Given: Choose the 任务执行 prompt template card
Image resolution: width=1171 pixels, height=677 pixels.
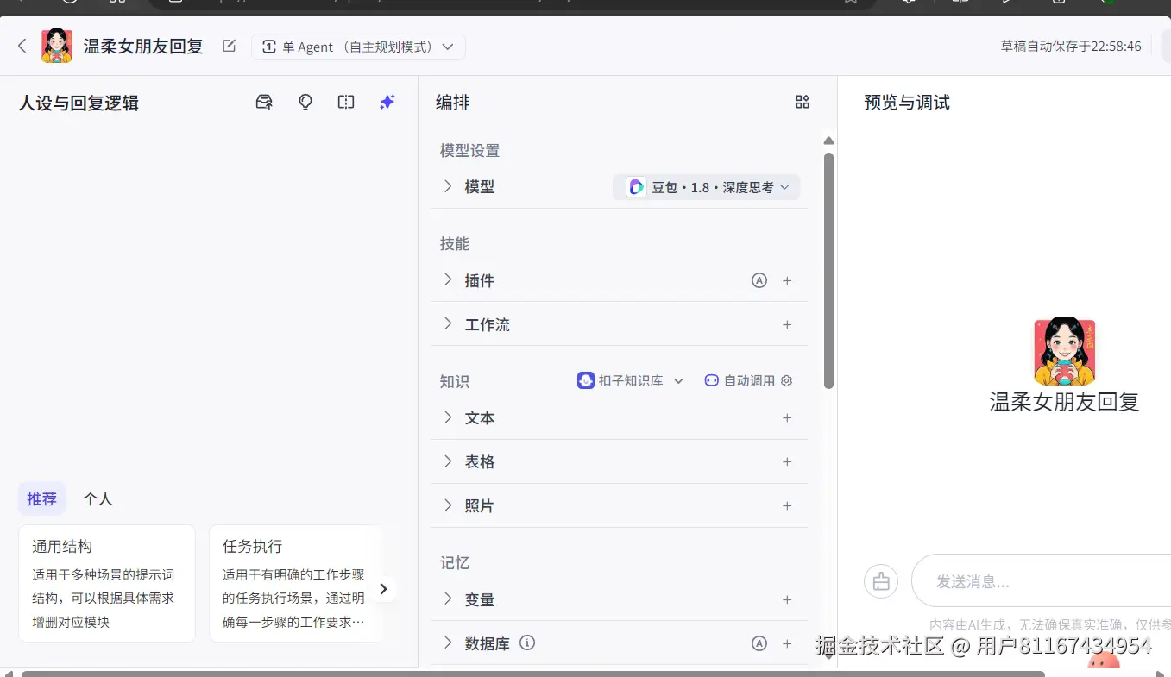Looking at the screenshot, I should (x=296, y=584).
